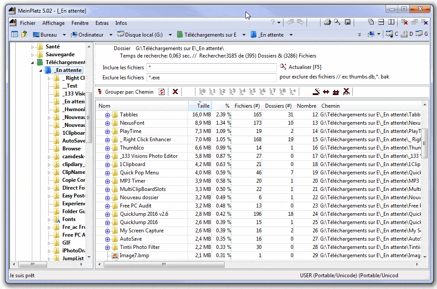The width and height of the screenshot is (437, 289).
Task: Click the next window arrow icon
Action: [x=300, y=22]
